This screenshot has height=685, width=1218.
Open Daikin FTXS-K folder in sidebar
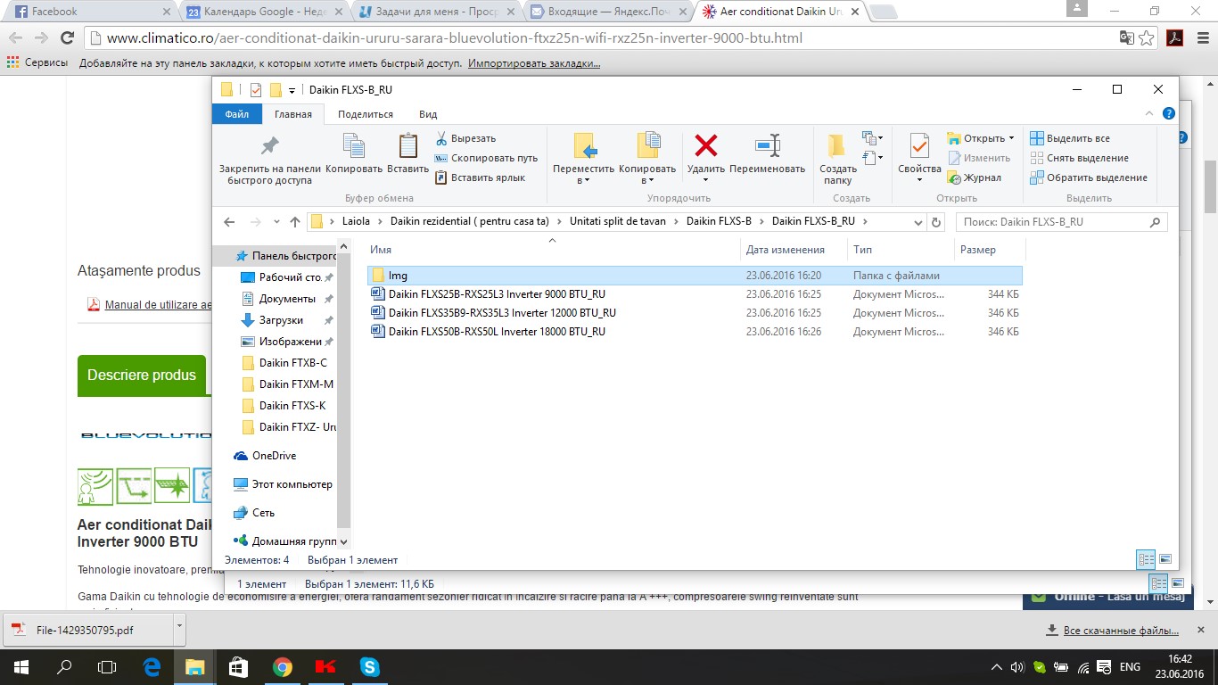pyautogui.click(x=292, y=406)
